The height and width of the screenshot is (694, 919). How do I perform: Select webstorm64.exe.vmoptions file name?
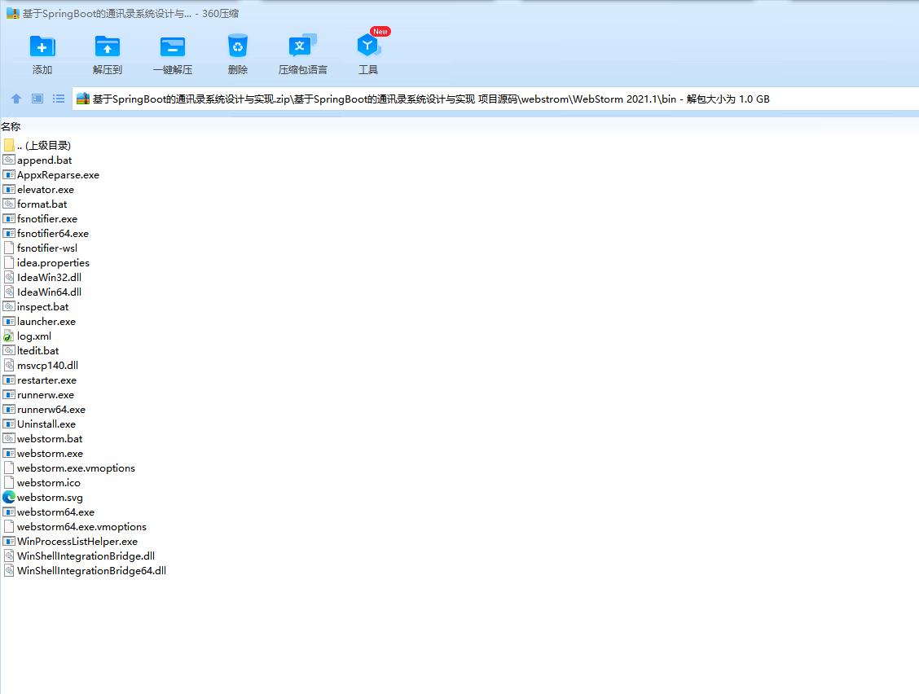[82, 527]
